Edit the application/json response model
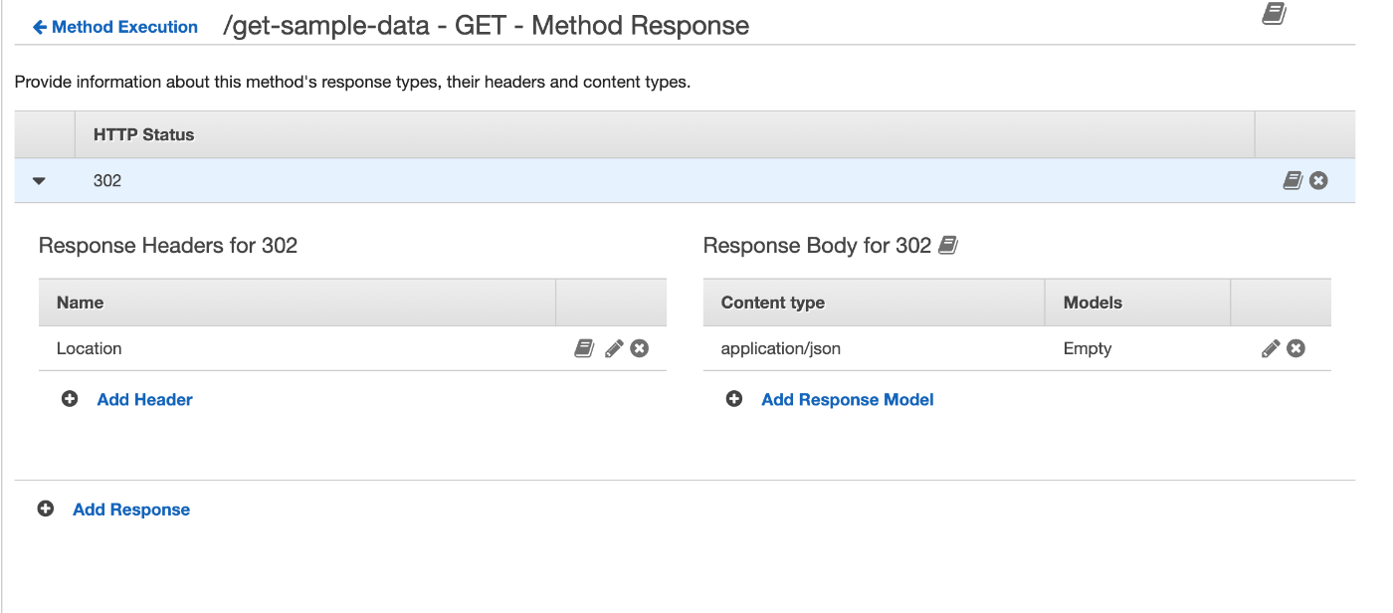1393x613 pixels. (x=1271, y=348)
